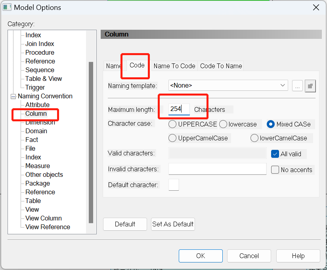The width and height of the screenshot is (327, 270).
Task: Select View Column in the category tree
Action: coord(44,218)
